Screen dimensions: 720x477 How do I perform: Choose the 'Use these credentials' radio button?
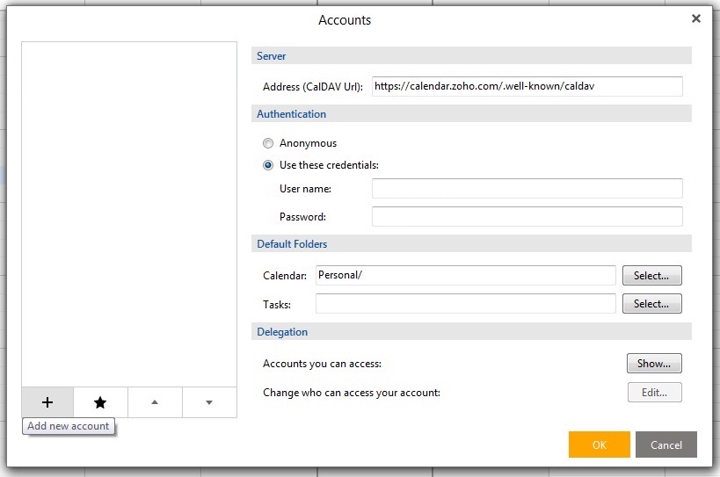[x=268, y=165]
